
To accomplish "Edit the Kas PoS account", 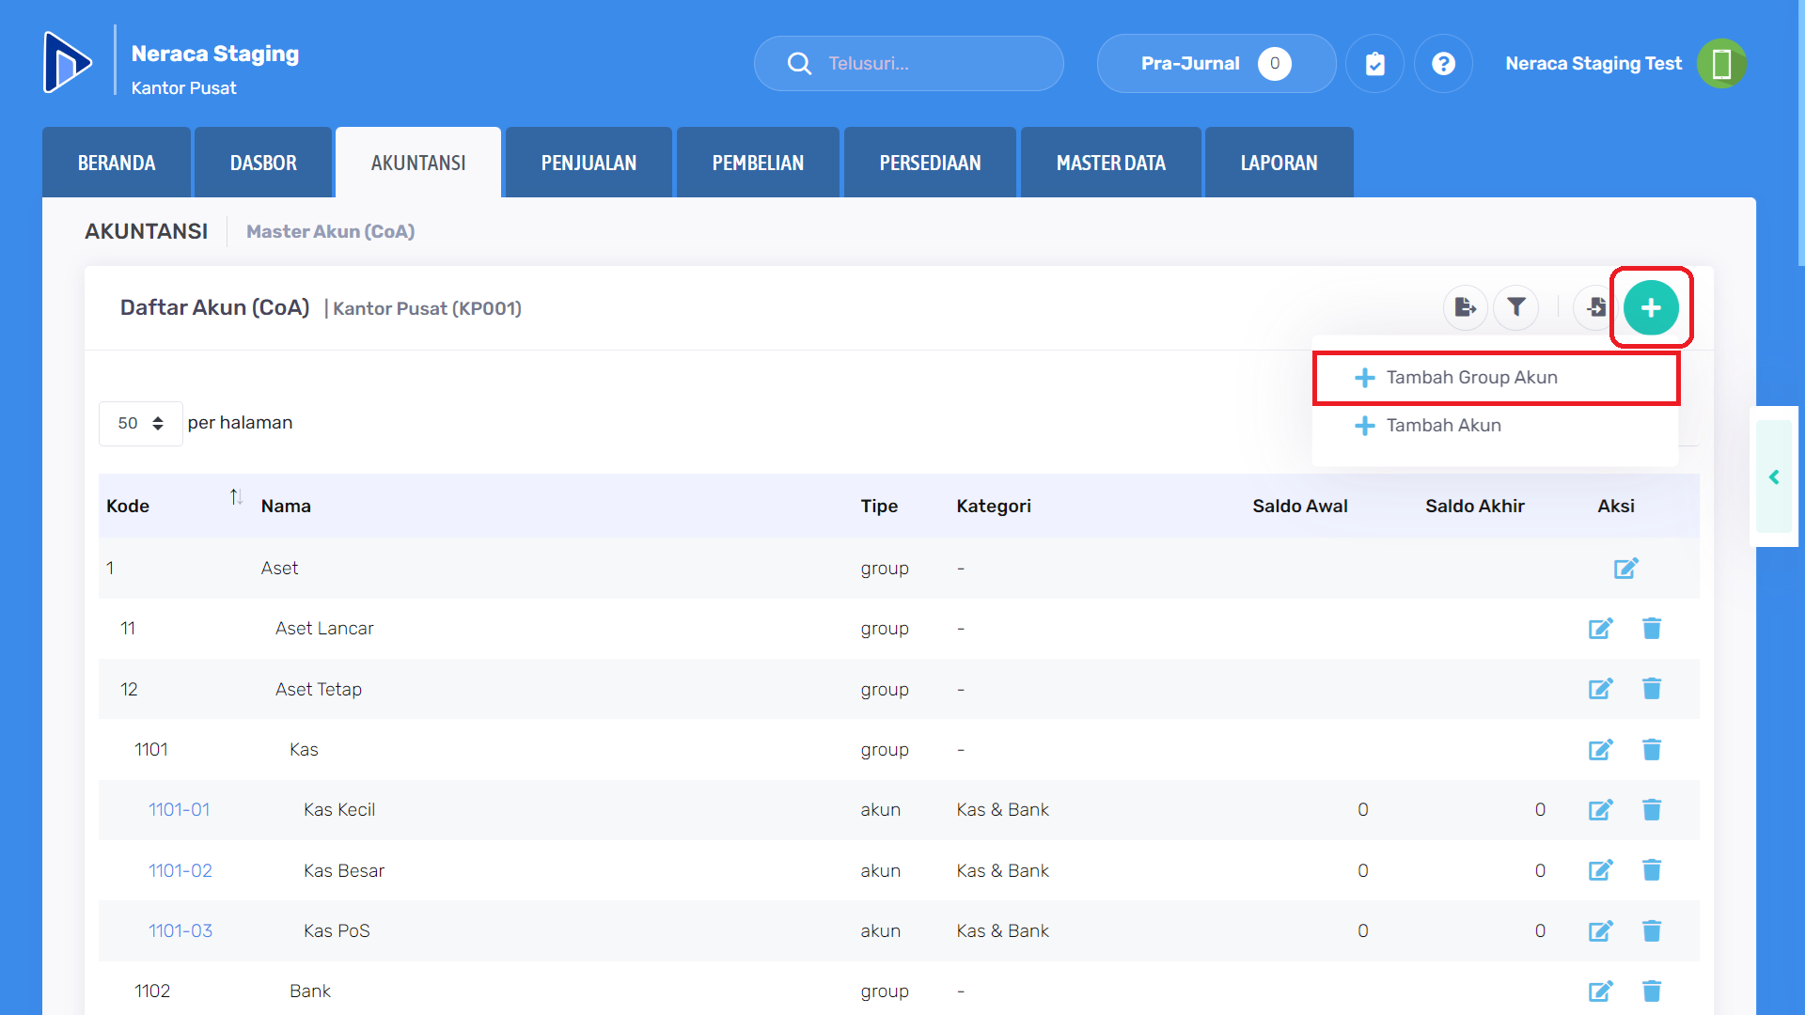I will coord(1601,930).
